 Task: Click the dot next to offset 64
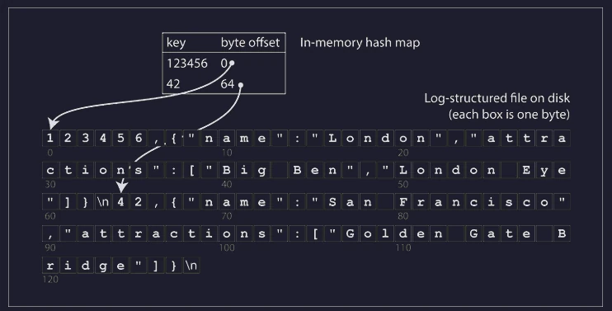[x=241, y=85]
